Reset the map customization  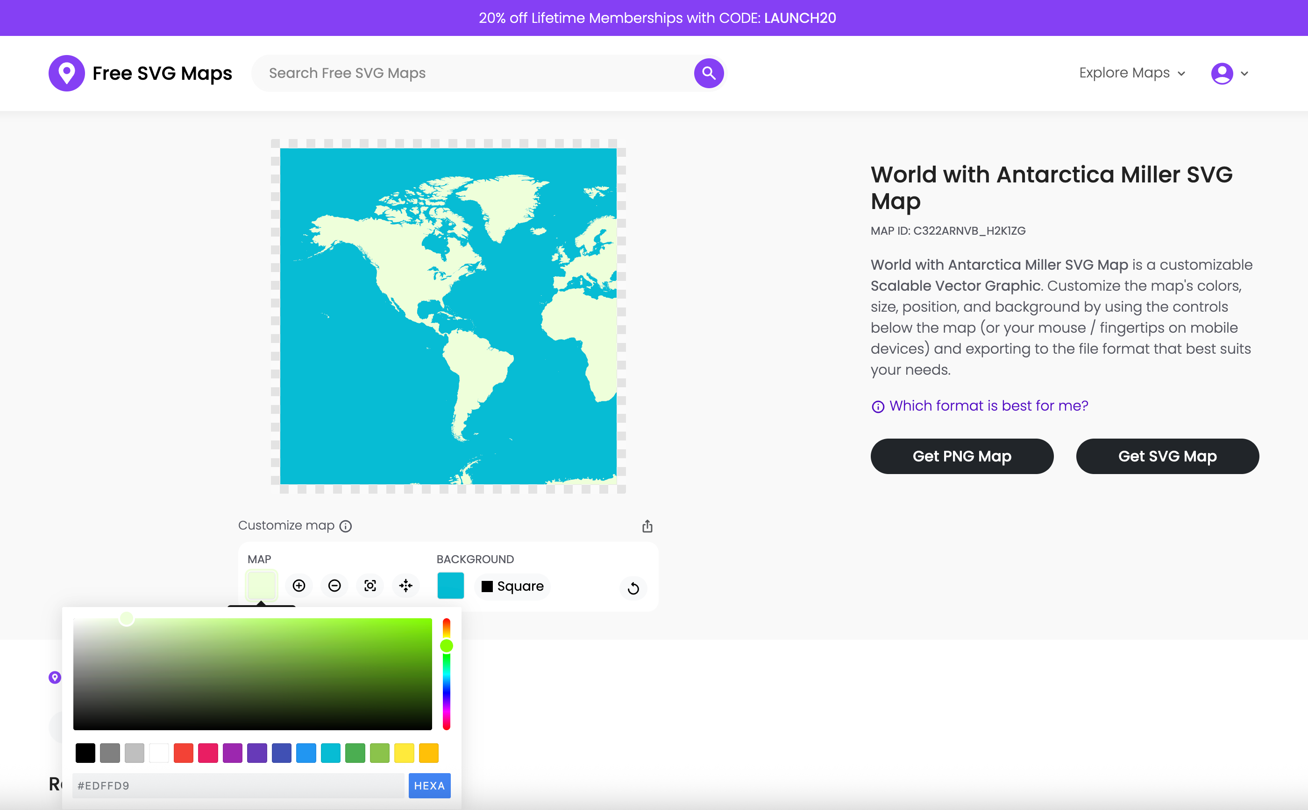point(633,588)
